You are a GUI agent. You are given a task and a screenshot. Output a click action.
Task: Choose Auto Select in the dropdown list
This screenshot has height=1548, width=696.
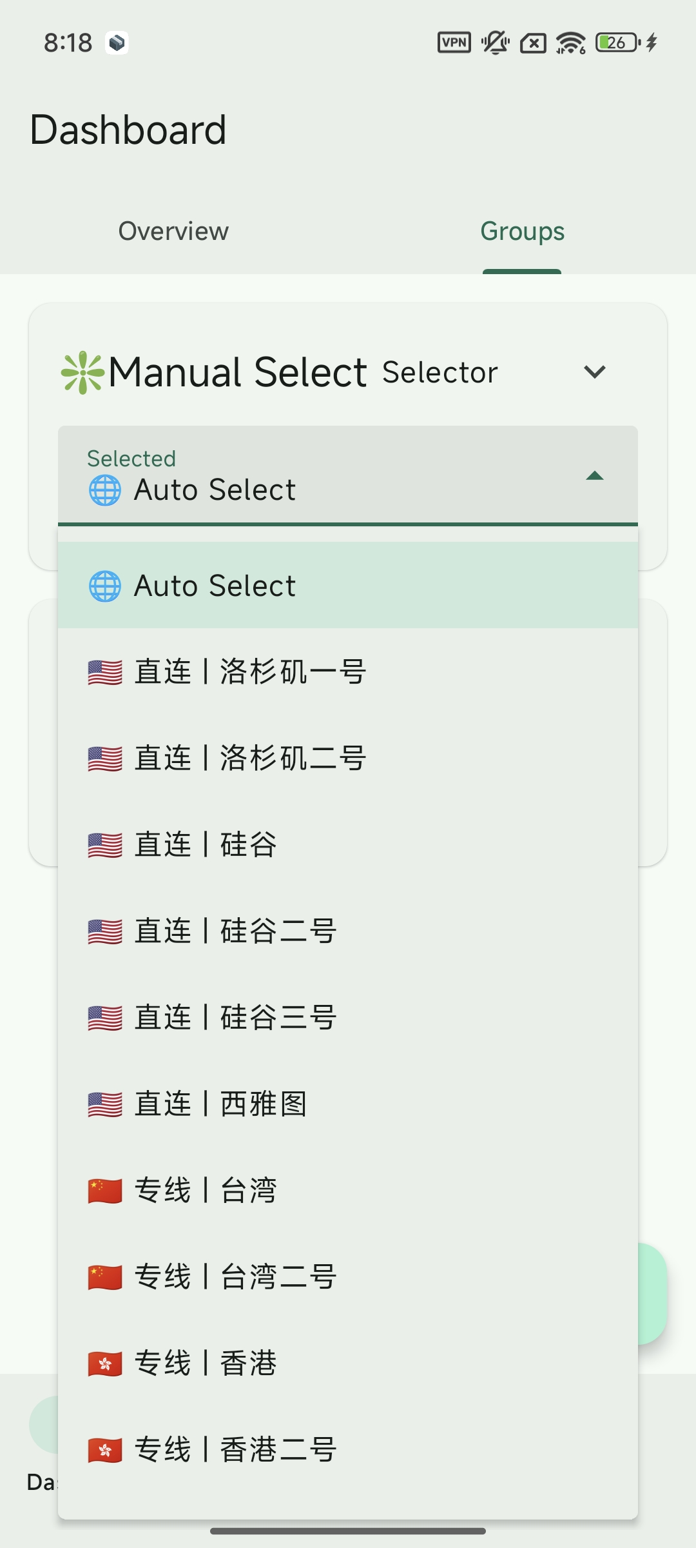click(348, 586)
